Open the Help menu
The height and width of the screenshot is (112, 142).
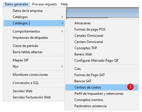coord(64,4)
